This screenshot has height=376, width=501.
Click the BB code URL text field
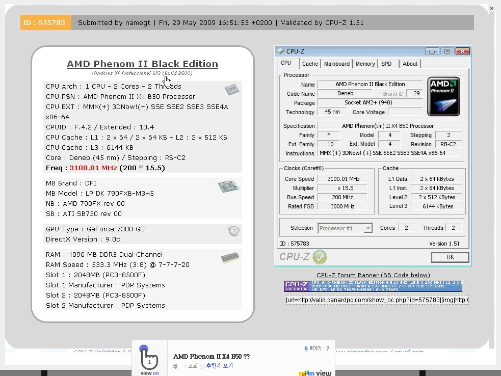377,300
